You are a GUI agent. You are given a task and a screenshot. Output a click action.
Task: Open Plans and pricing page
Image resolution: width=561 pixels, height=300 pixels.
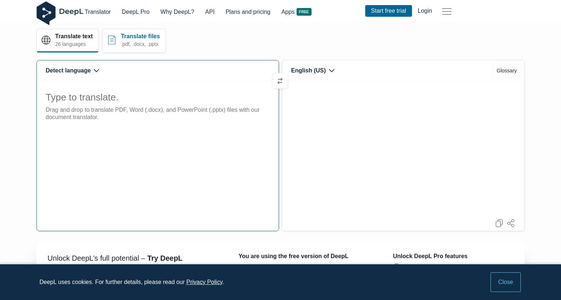coord(248,12)
